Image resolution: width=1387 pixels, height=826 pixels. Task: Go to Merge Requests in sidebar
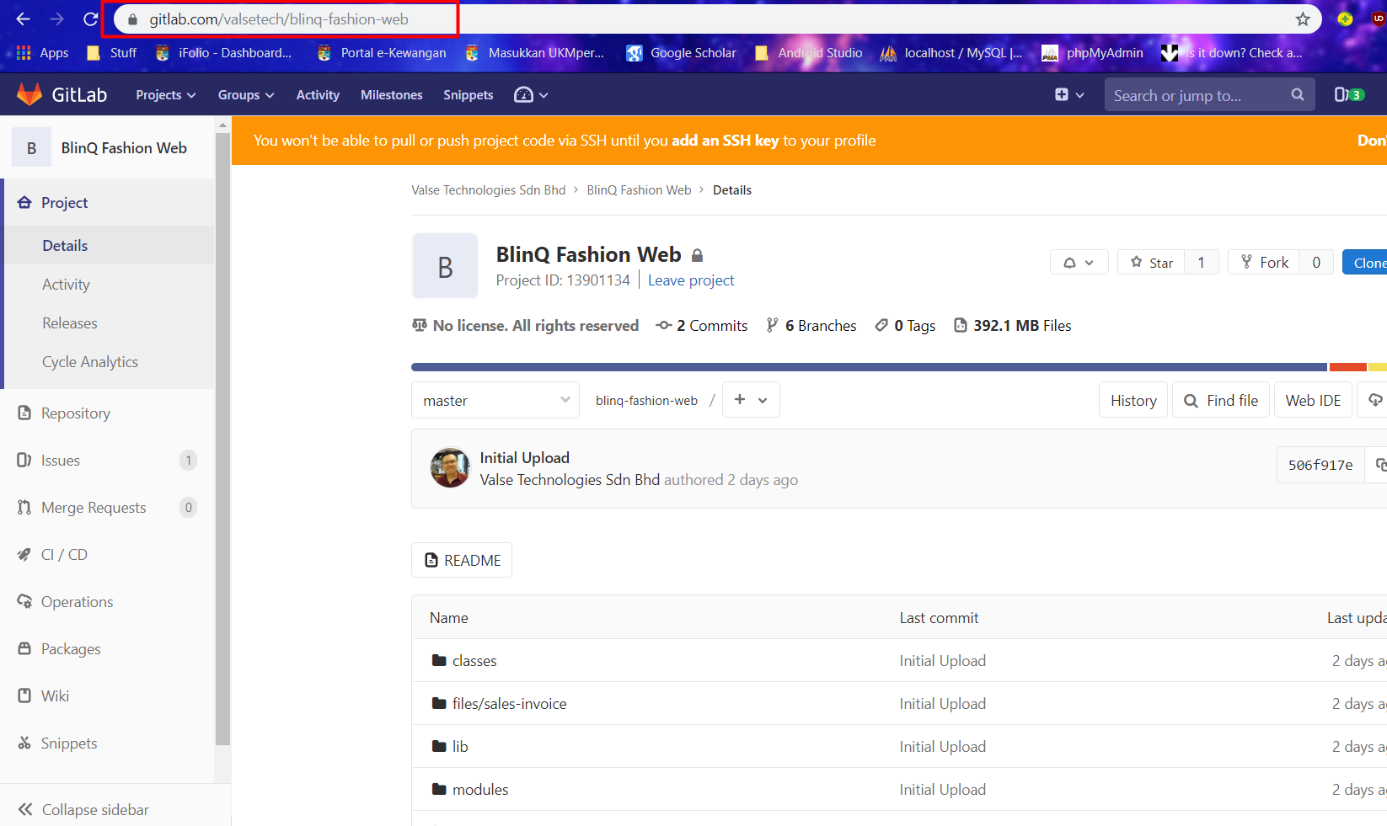coord(93,508)
